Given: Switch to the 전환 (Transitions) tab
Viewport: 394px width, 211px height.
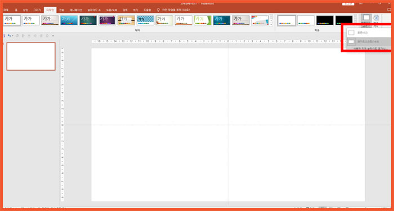Looking at the screenshot, I should click(61, 10).
